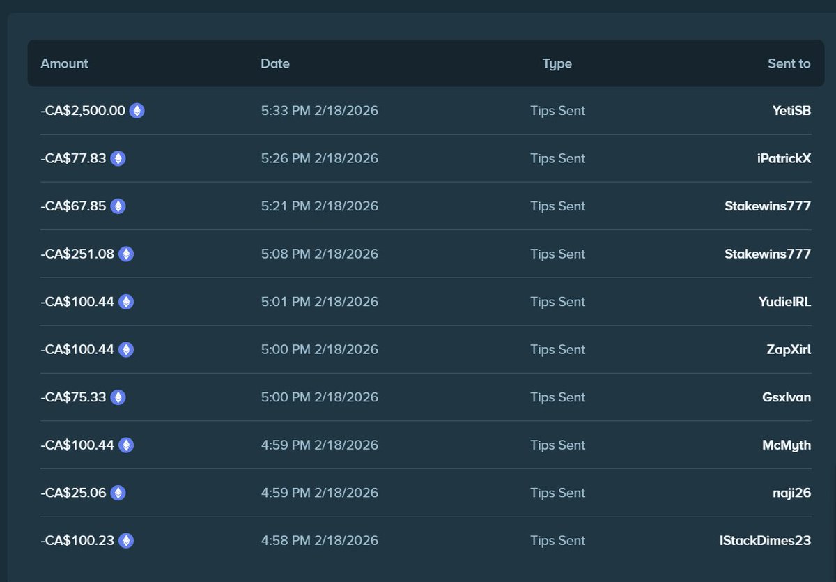Click the date 5:08 PM 2/18/2026

(x=320, y=254)
